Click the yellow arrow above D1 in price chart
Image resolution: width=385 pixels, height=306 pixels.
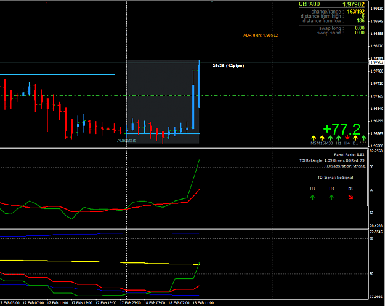pos(355,138)
